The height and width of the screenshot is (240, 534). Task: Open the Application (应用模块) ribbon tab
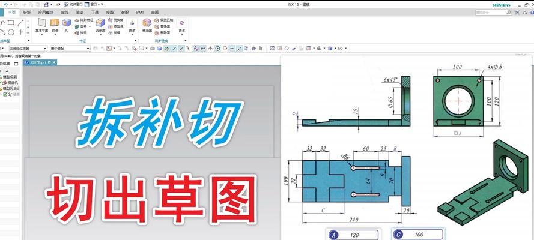tap(46, 12)
